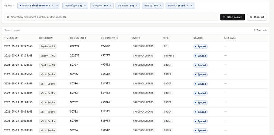Image resolution: width=274 pixels, height=135 pixels.
Task: Select timestamp 2026-05-29 07:22:48
Action: pyautogui.click(x=18, y=46)
